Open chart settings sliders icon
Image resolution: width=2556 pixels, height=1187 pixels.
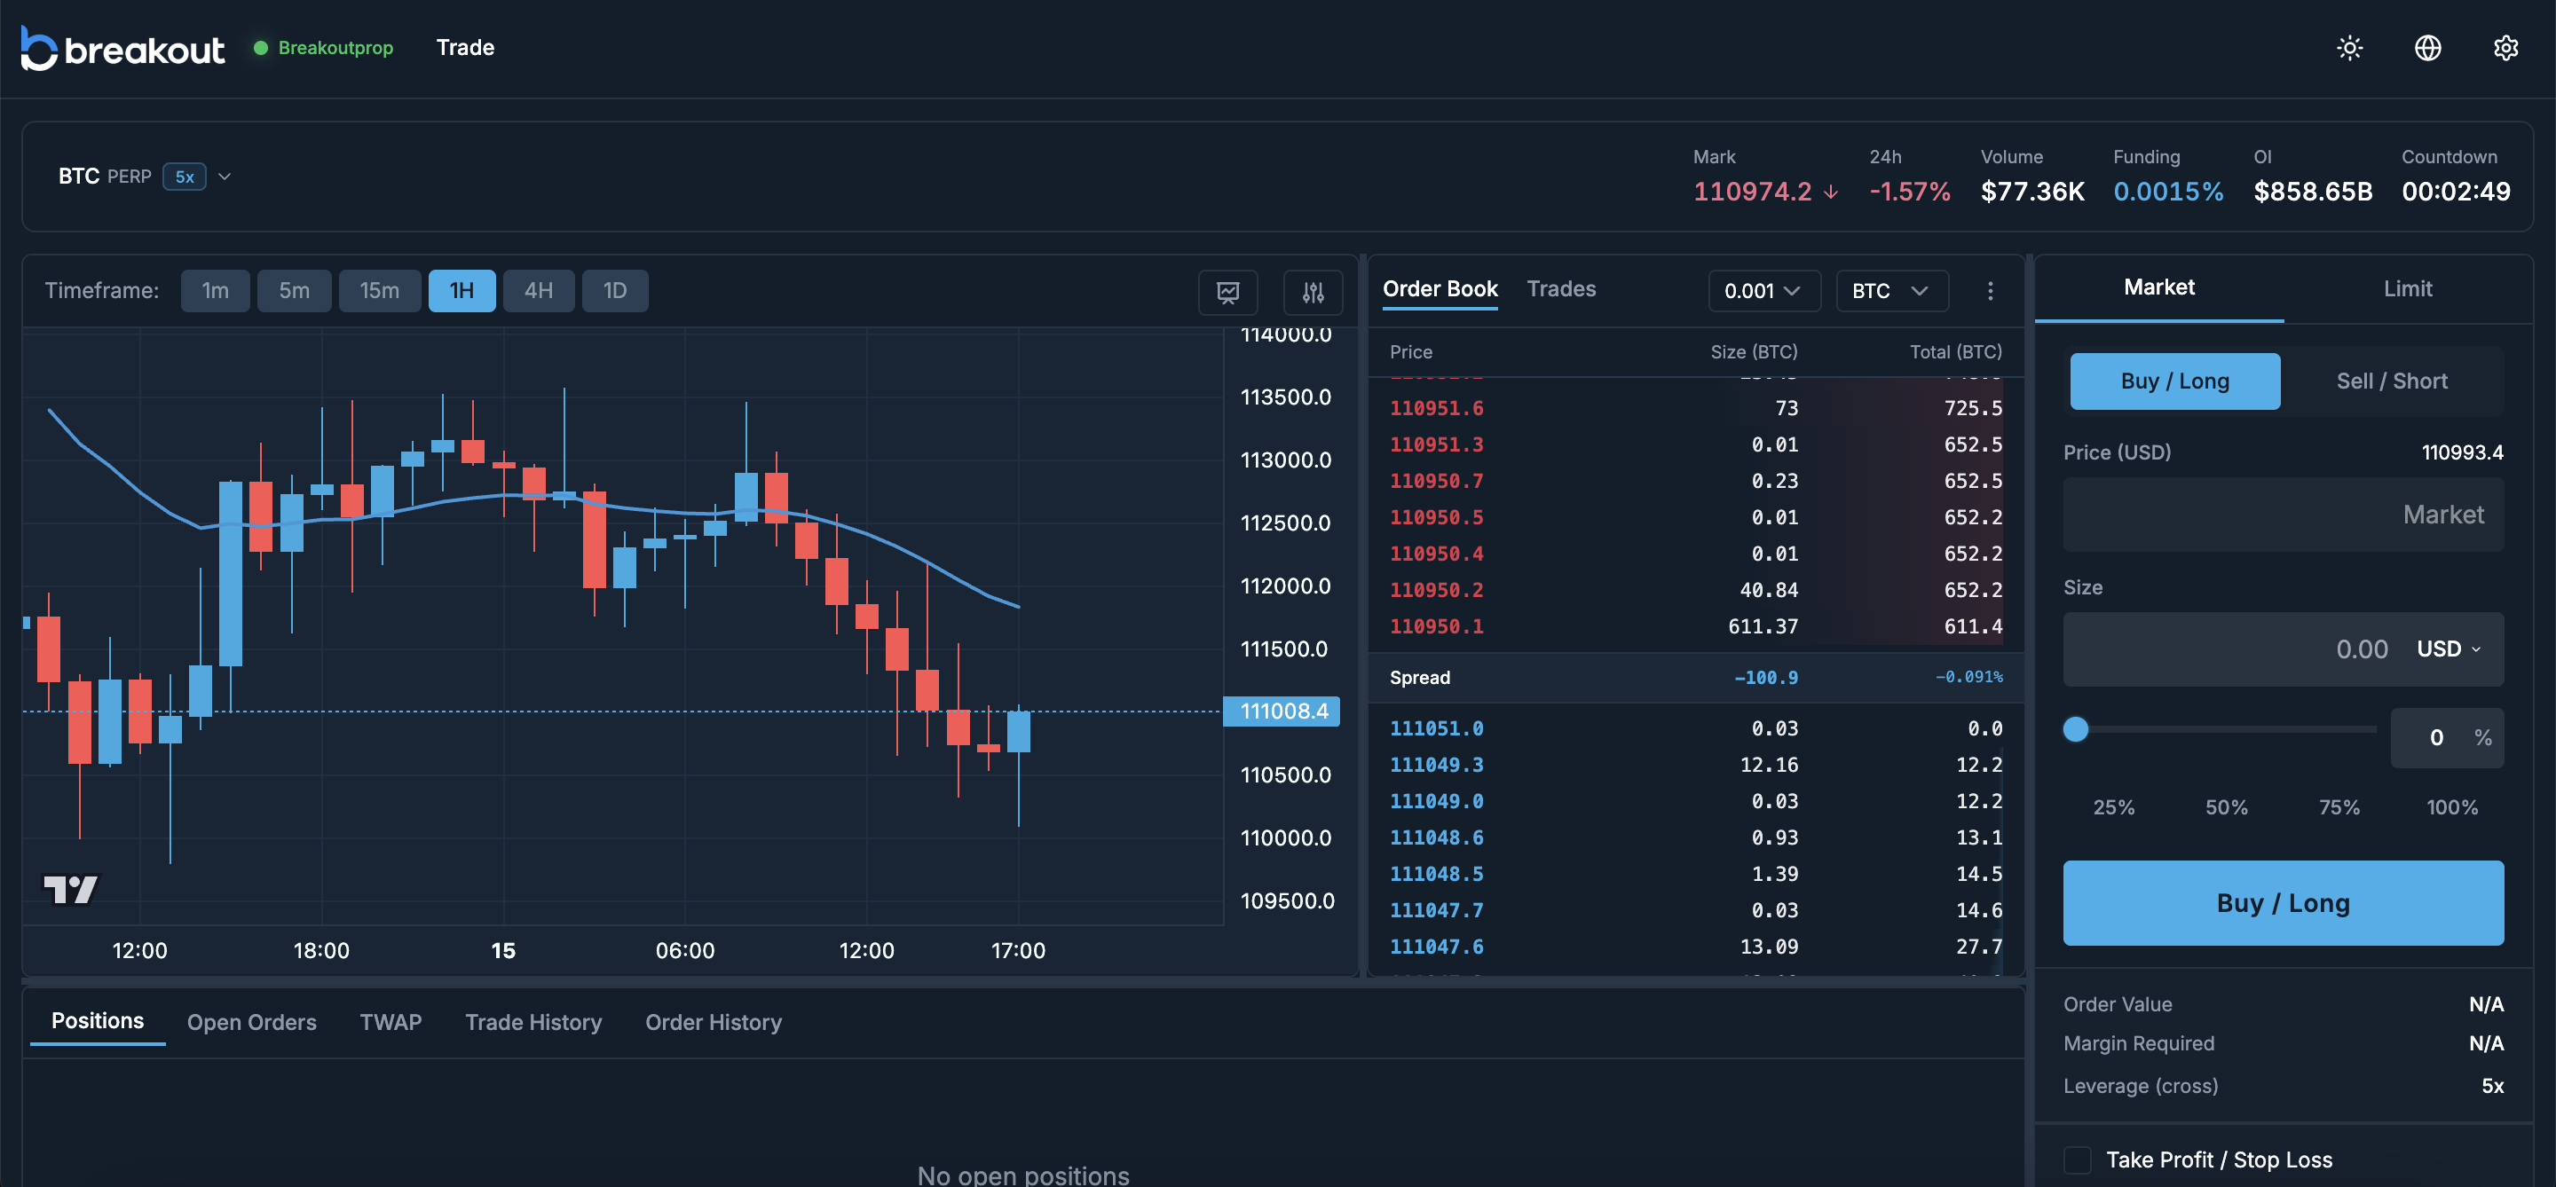[x=1312, y=292]
